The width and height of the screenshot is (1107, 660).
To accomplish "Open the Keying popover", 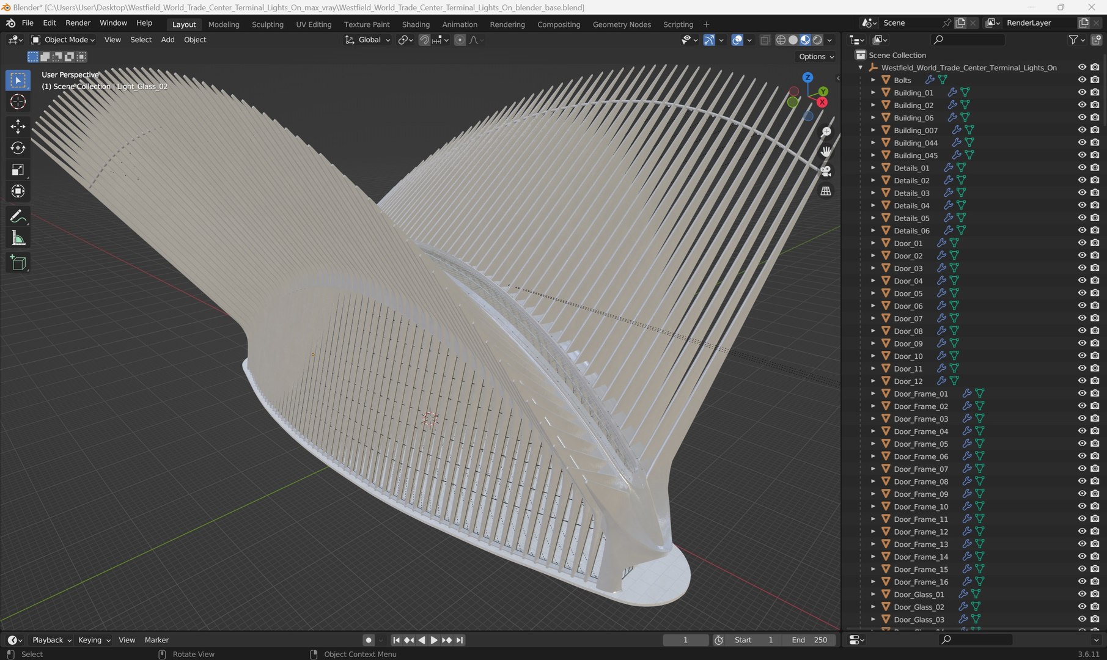I will coord(94,640).
